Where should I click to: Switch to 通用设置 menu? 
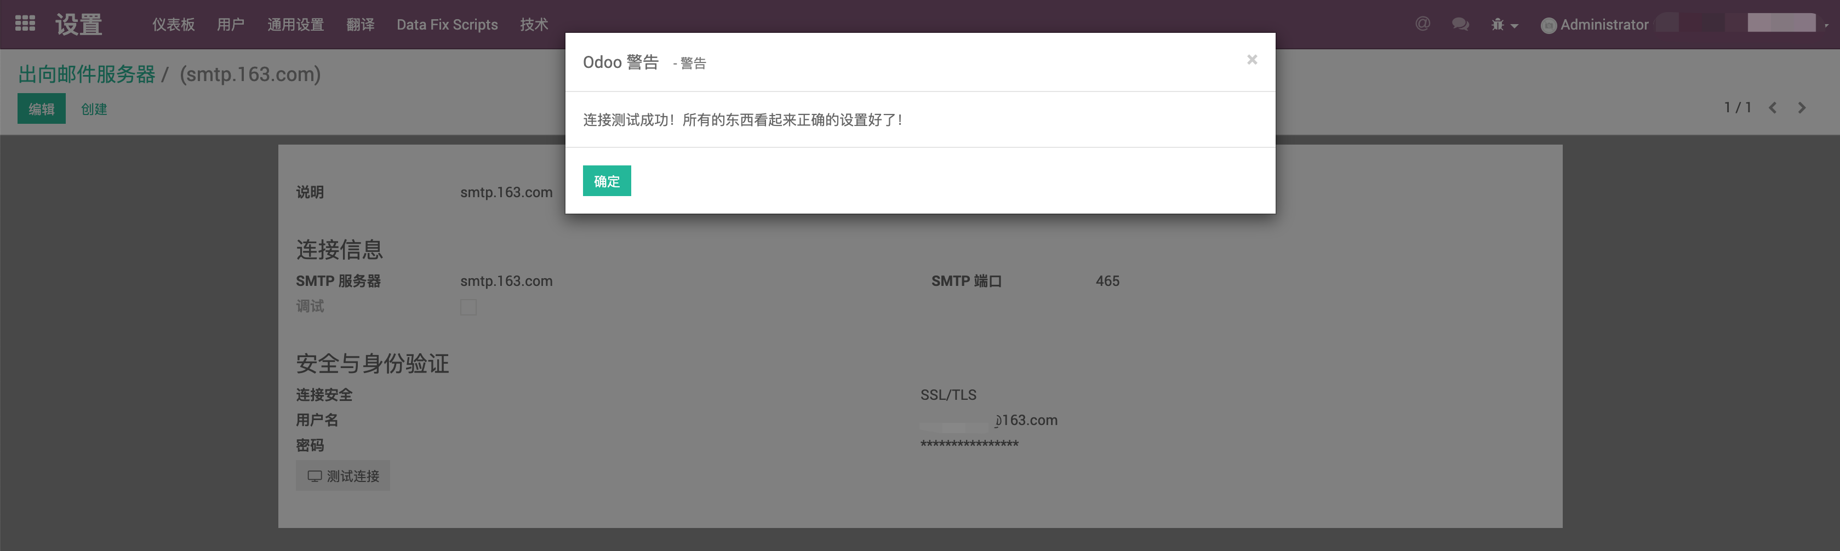tap(296, 24)
